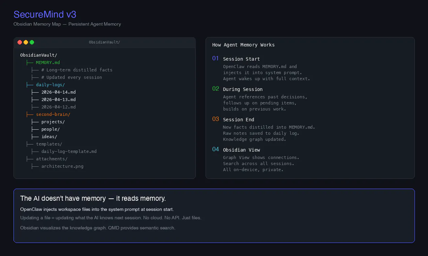This screenshot has height=256, width=428.
Task: Select step number 01
Action: pos(216,58)
